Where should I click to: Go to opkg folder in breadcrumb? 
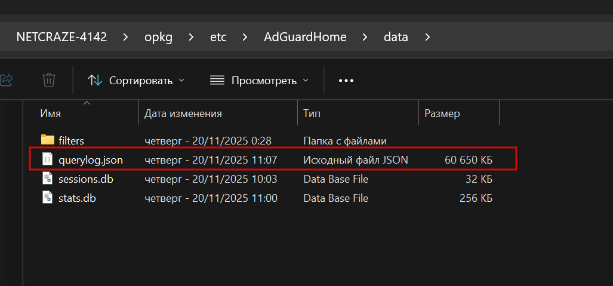coord(158,37)
